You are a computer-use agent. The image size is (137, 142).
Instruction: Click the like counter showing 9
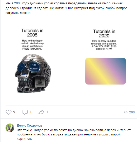click(x=14, y=112)
